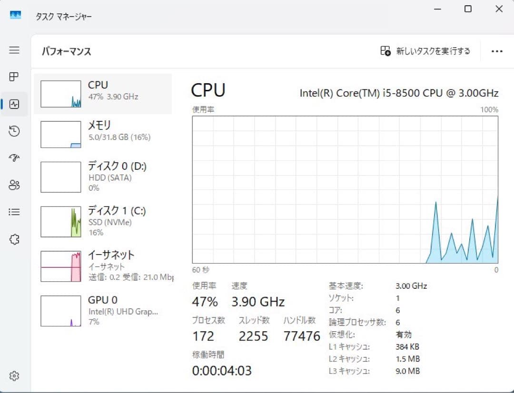Select the メモリ memory panel

(x=103, y=134)
